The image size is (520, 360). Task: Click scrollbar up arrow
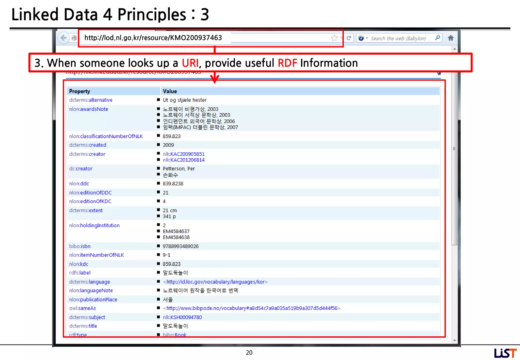(x=454, y=49)
